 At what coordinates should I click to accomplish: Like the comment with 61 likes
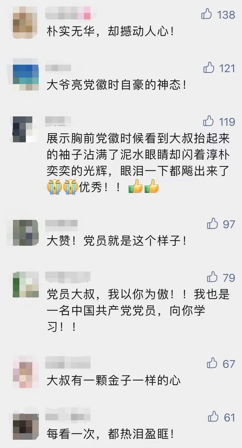tap(213, 416)
